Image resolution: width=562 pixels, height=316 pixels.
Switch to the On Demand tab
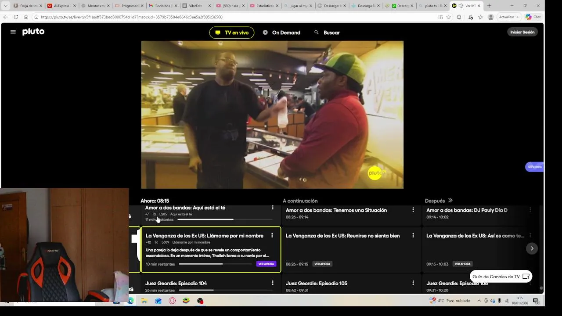click(281, 32)
